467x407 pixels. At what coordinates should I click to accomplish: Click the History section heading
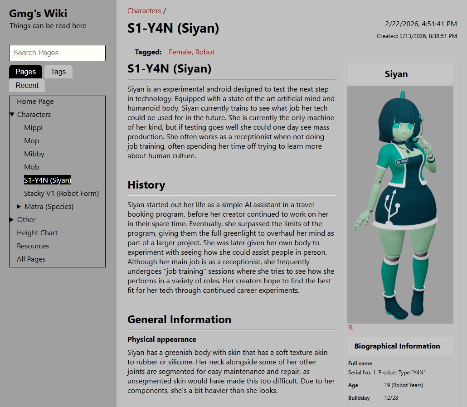coord(146,185)
